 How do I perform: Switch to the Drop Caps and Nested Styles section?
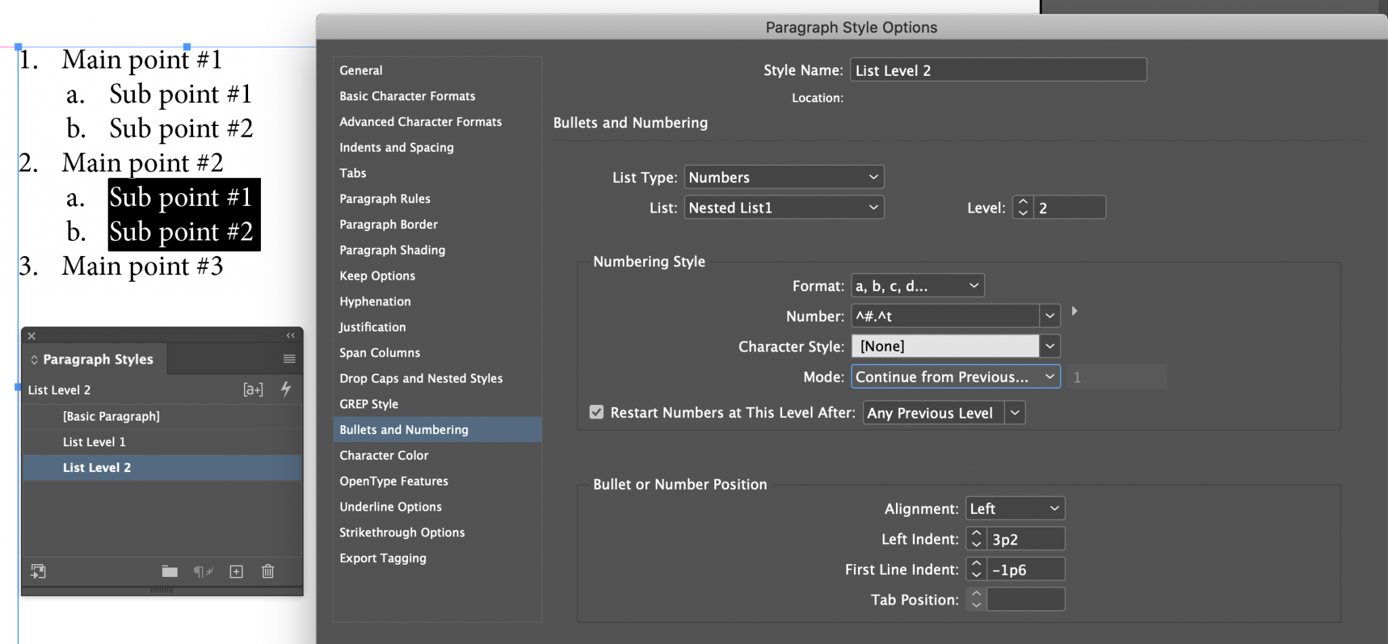(421, 378)
